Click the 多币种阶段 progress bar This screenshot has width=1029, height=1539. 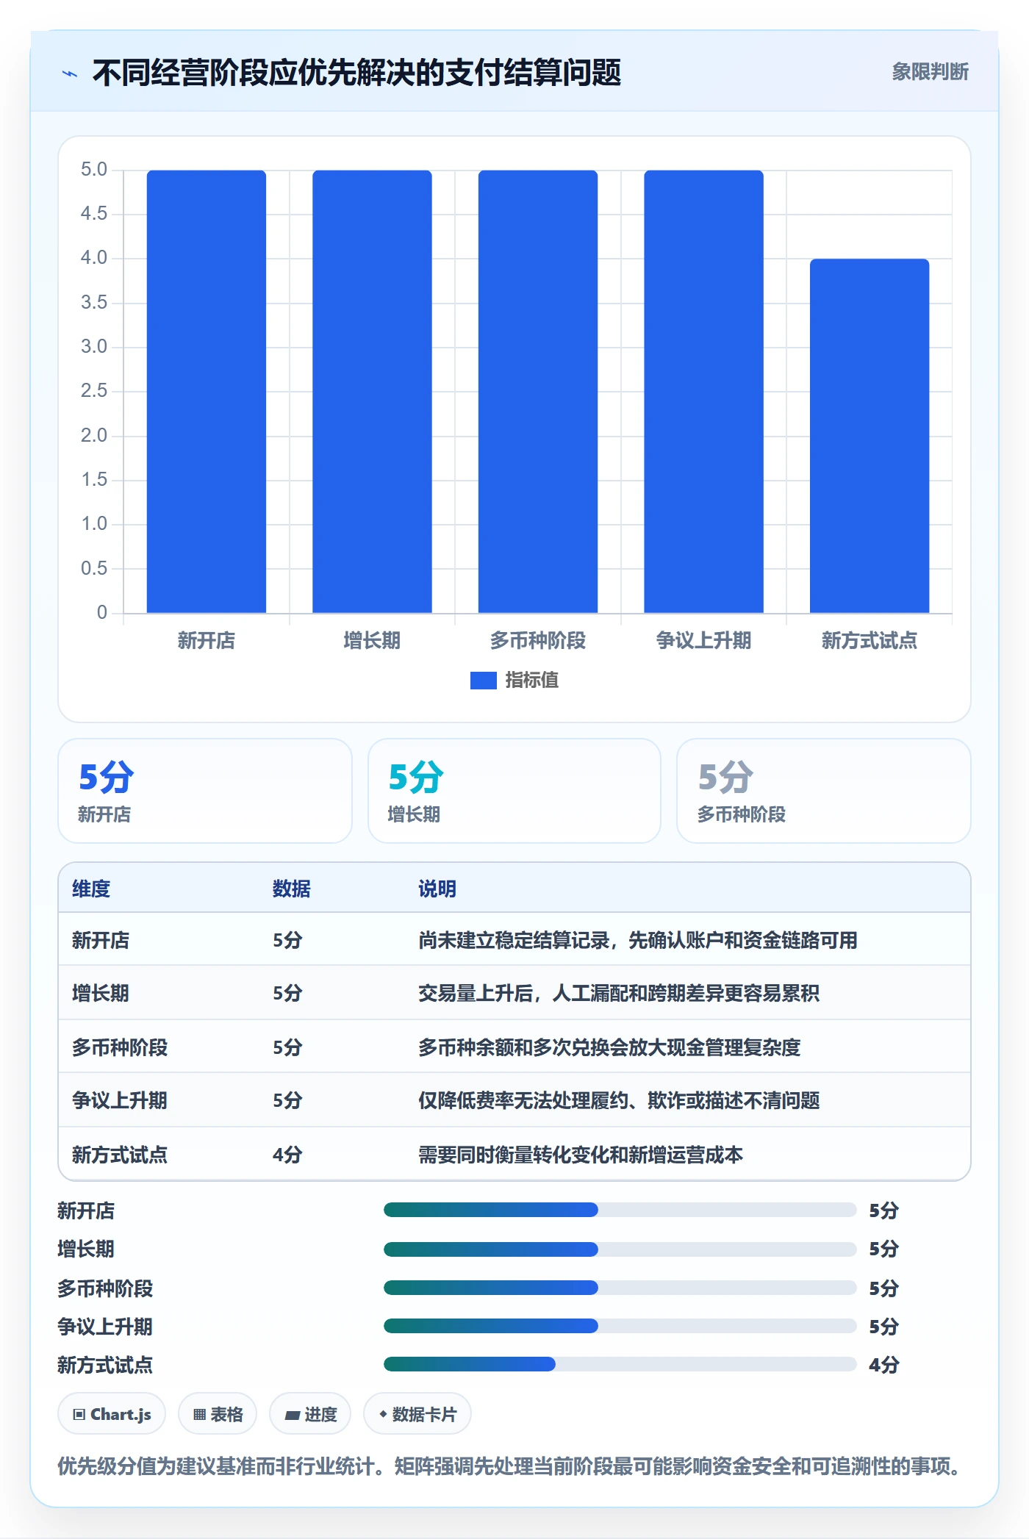[620, 1288]
